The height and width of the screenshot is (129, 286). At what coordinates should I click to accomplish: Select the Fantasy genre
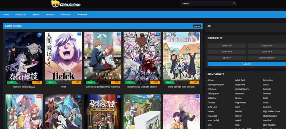click(x=211, y=103)
